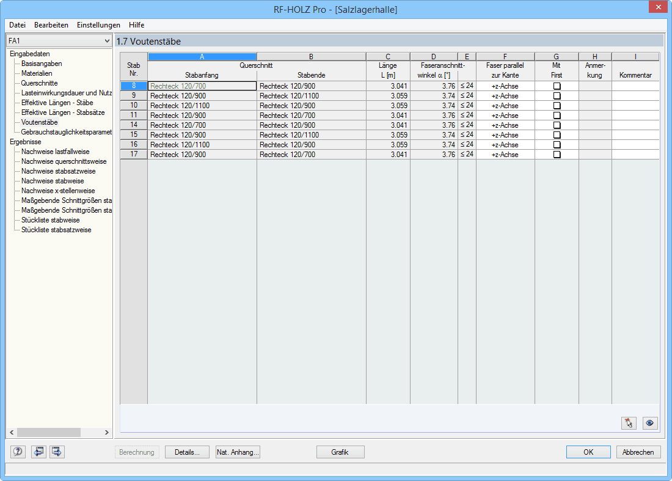672x481 pixels.
Task: Open the FA1 case dropdown
Action: click(x=59, y=41)
